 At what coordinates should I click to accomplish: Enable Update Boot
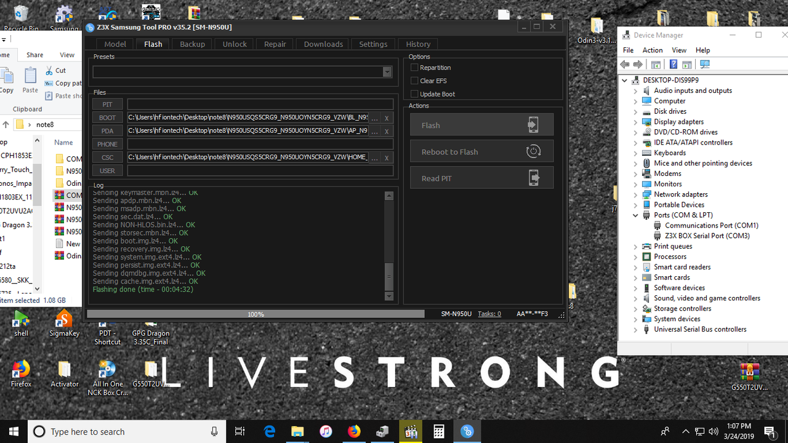pyautogui.click(x=415, y=94)
